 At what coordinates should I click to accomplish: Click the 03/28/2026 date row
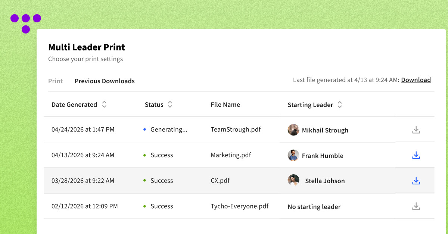pyautogui.click(x=83, y=181)
